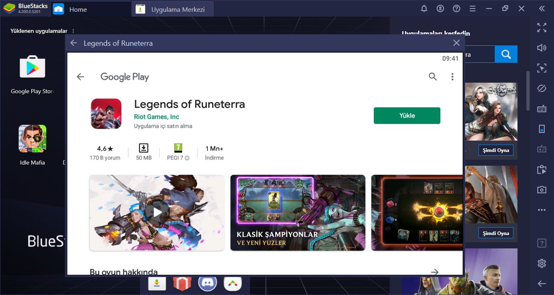Open the media folder icon in sidebar
The height and width of the screenshot is (295, 554).
click(542, 169)
